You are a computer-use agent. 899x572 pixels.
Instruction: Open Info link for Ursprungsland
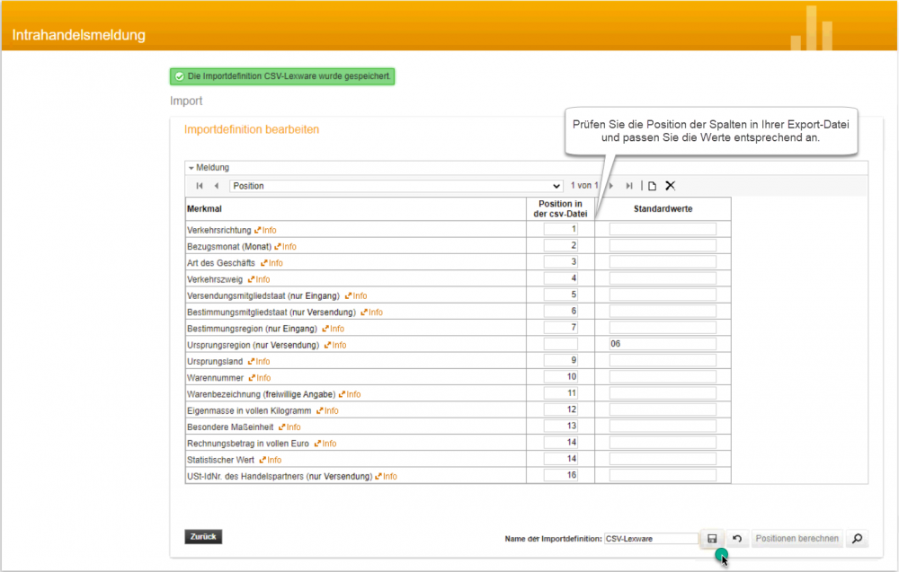[x=259, y=362]
